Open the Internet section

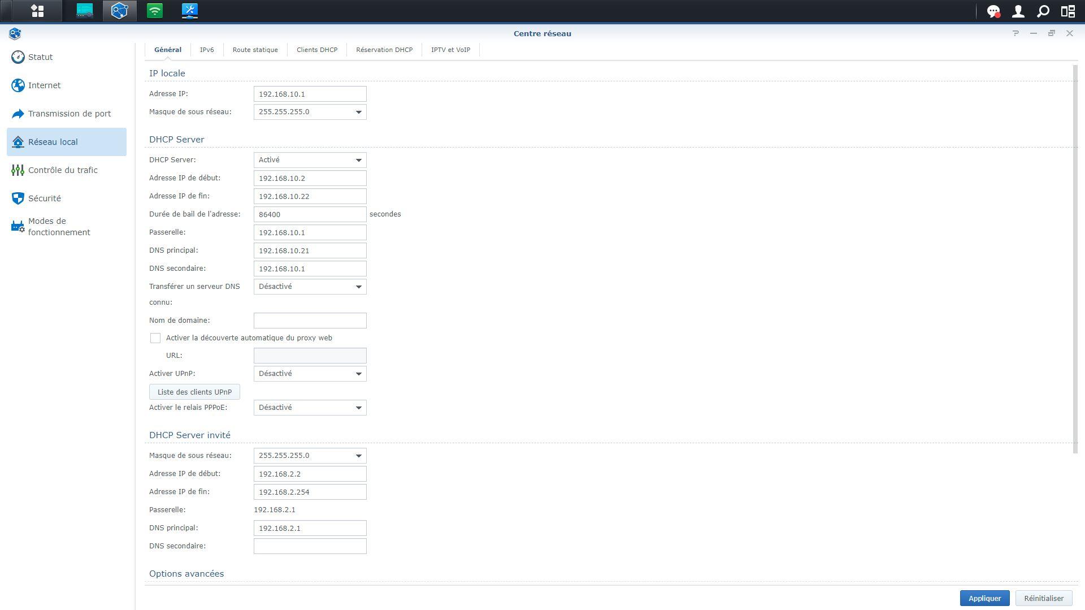[x=67, y=85]
